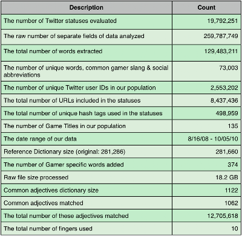The height and width of the screenshot is (236, 242).
Task: Click the Game Titles count 135
Action: pyautogui.click(x=233, y=126)
